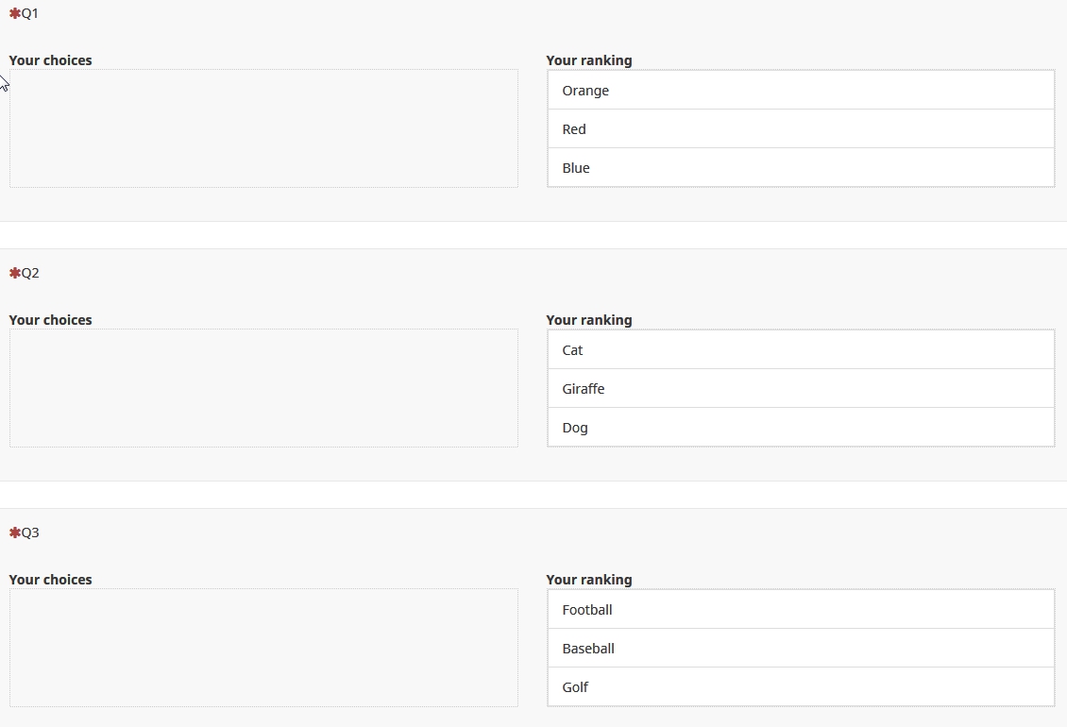The image size is (1067, 727).
Task: Select Cat in the Q2 ranking
Action: pyautogui.click(x=800, y=350)
